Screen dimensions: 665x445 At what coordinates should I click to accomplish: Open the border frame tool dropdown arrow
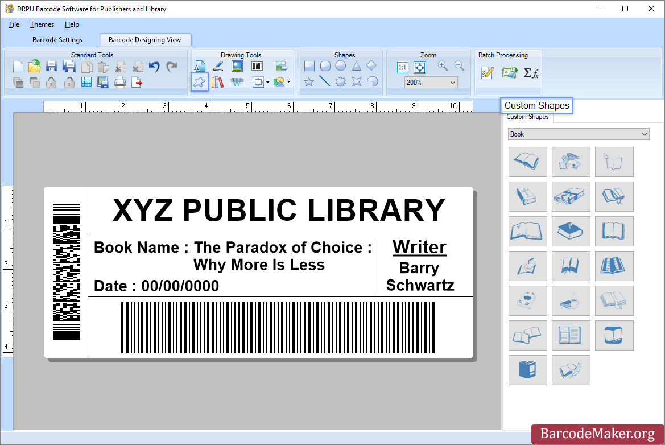[x=267, y=83]
